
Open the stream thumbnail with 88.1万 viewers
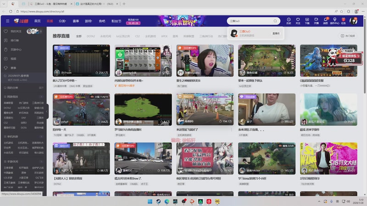point(81,158)
